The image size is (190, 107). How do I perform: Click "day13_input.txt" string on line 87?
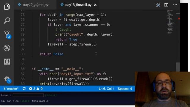click(x=76, y=74)
